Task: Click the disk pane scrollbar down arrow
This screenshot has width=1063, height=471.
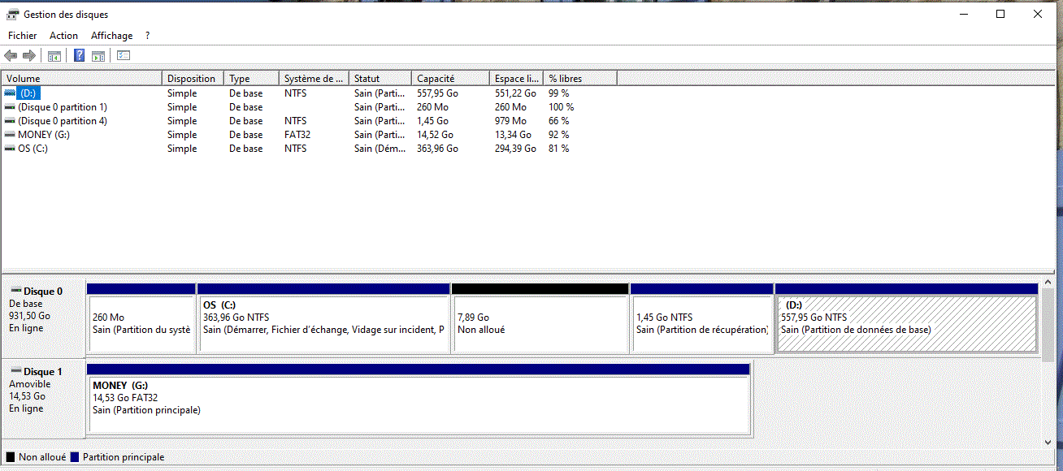Action: pyautogui.click(x=1048, y=442)
